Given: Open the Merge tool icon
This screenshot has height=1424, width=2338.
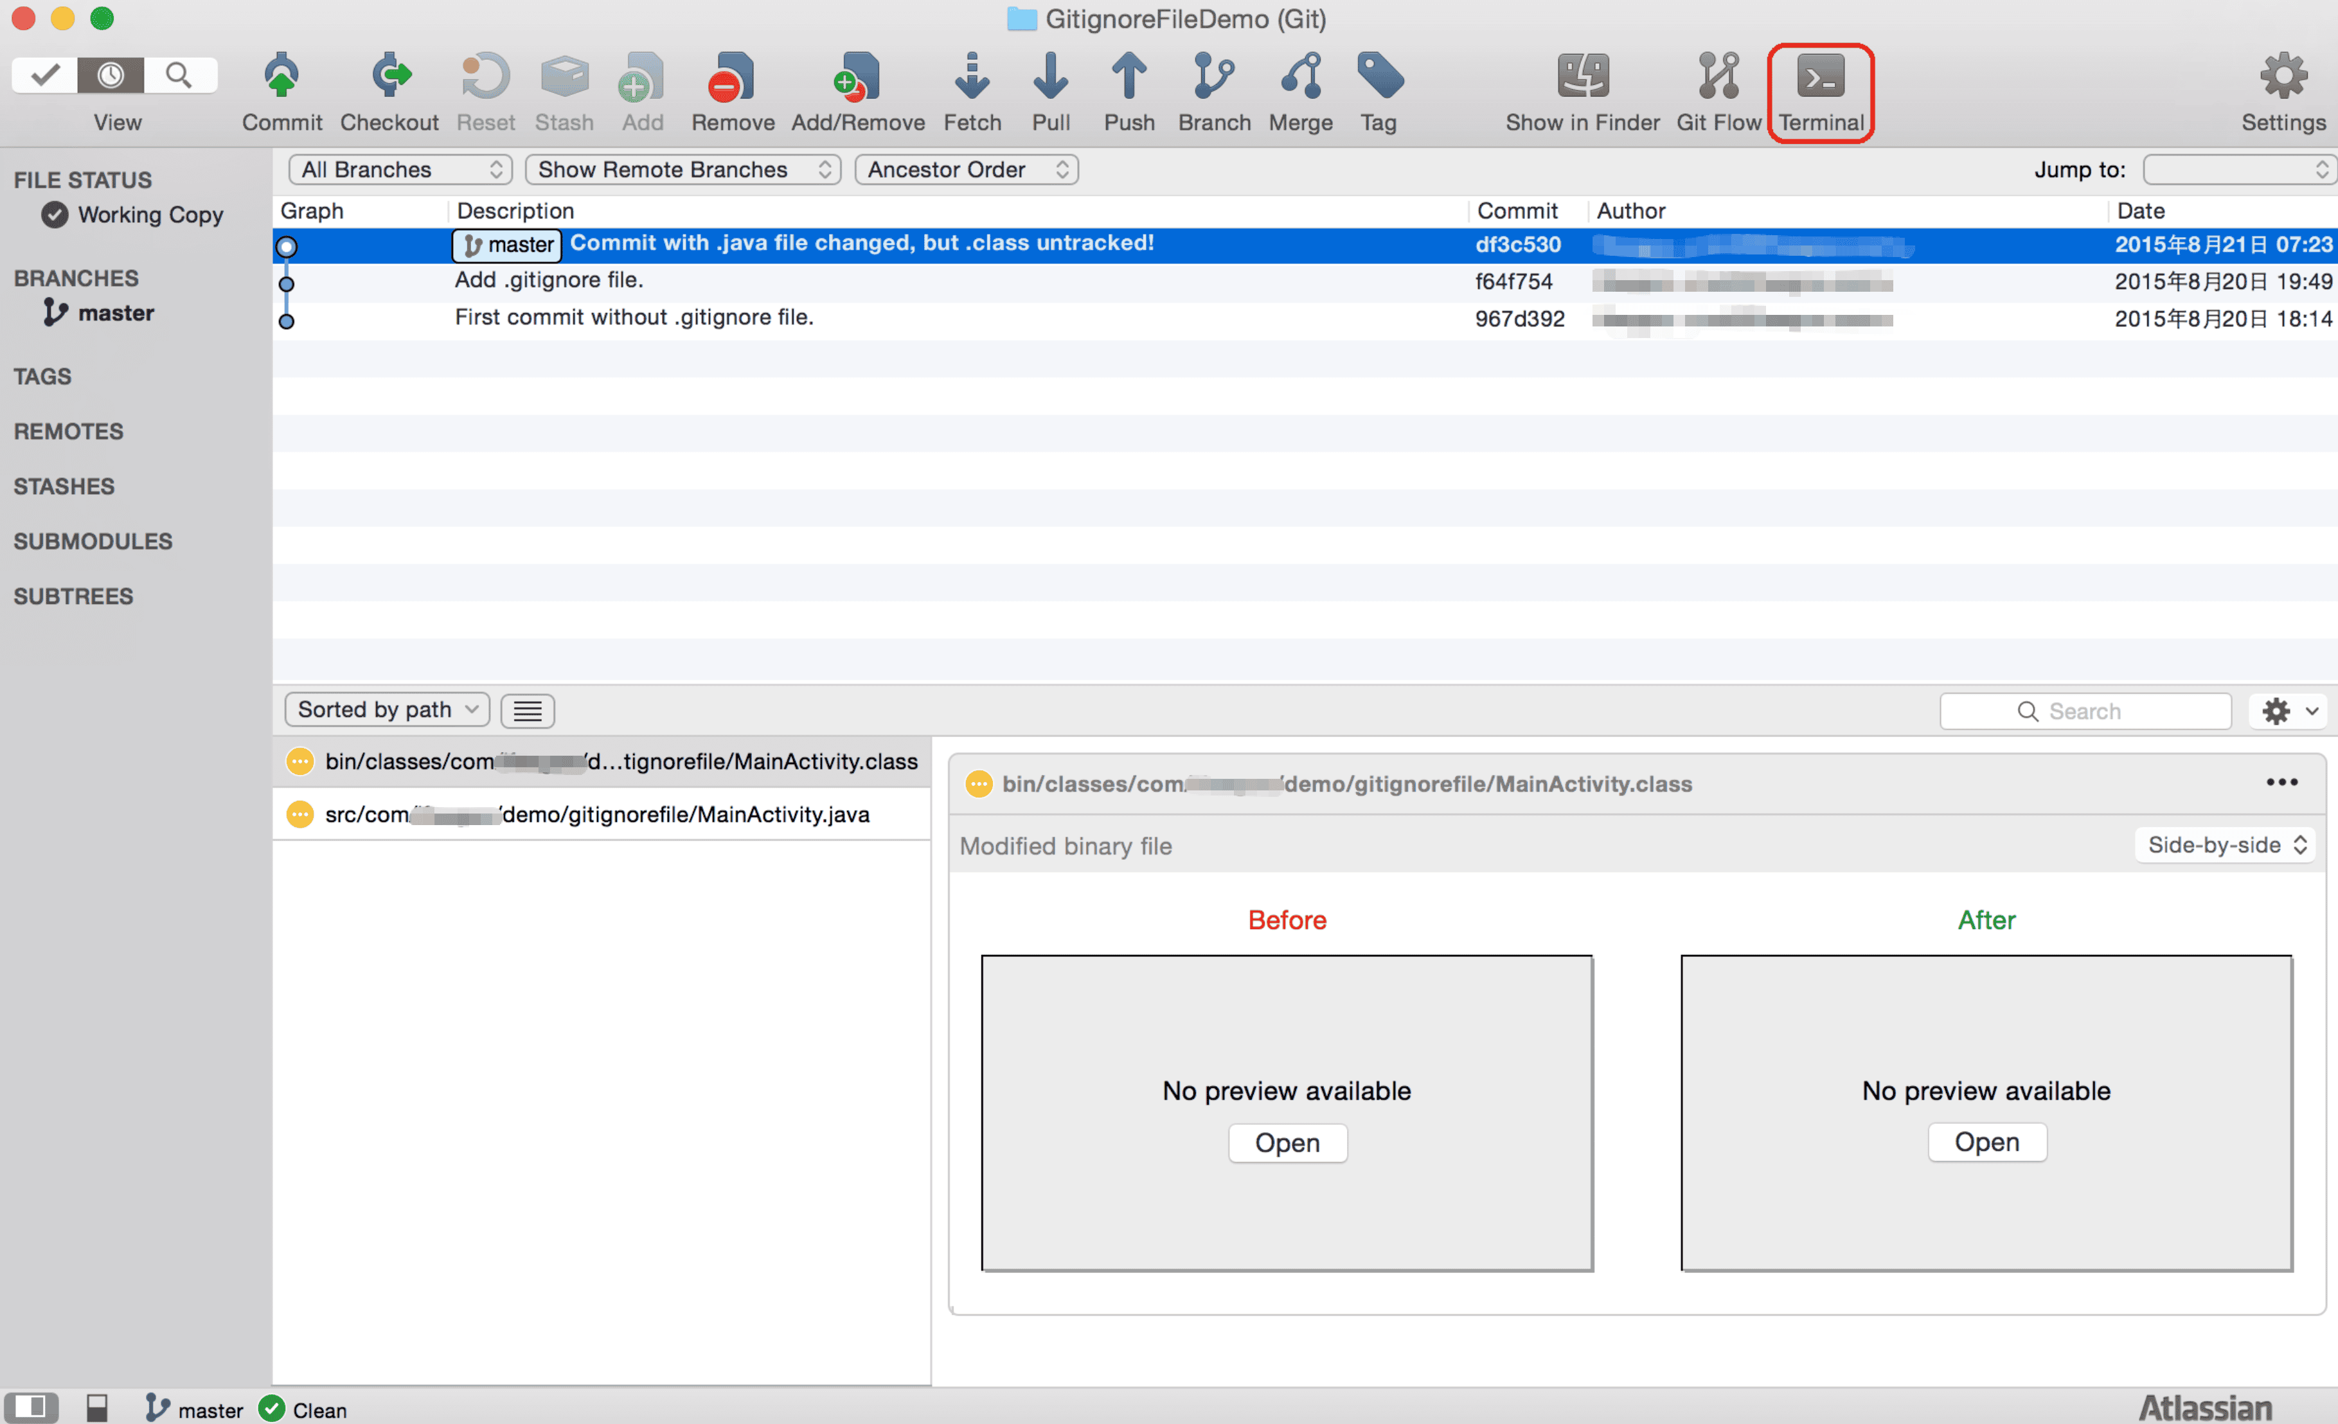Looking at the screenshot, I should pyautogui.click(x=1301, y=76).
